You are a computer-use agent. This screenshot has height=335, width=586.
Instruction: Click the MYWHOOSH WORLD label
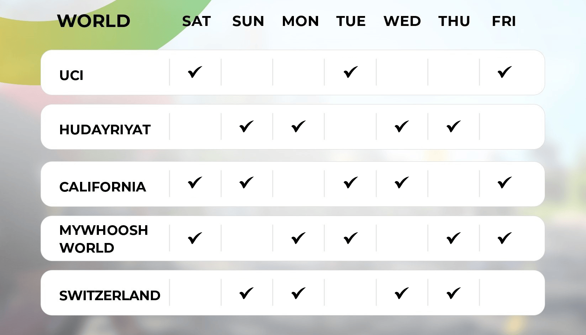pos(104,239)
